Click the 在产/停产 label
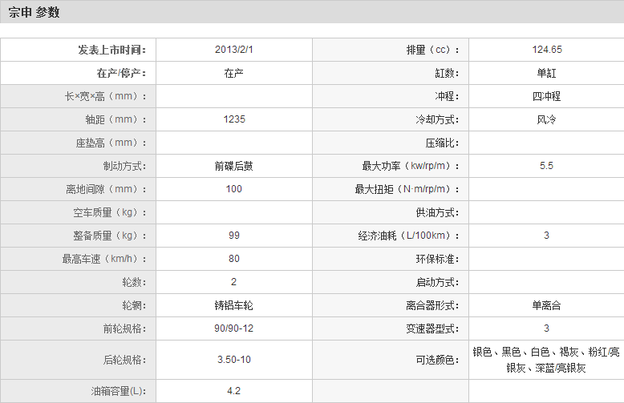The height and width of the screenshot is (403, 624). coord(121,73)
